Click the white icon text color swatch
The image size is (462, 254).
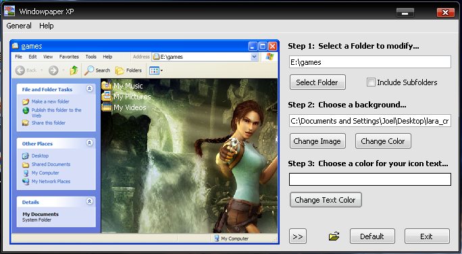(369, 180)
